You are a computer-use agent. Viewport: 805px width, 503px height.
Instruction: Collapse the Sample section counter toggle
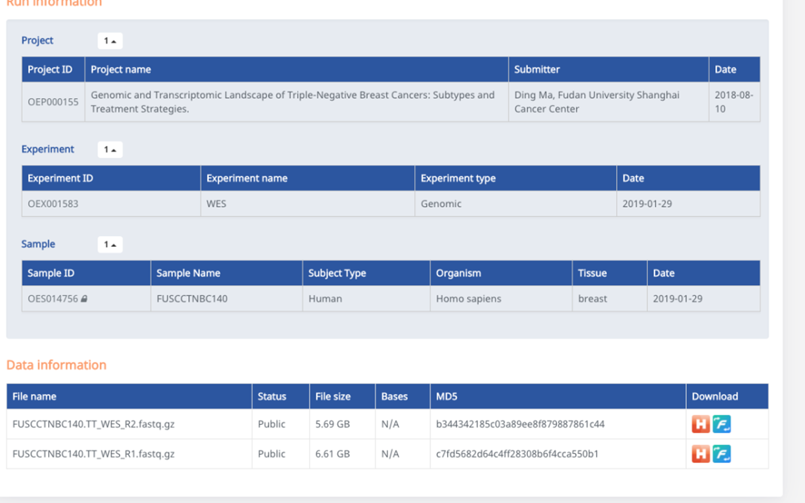[110, 244]
